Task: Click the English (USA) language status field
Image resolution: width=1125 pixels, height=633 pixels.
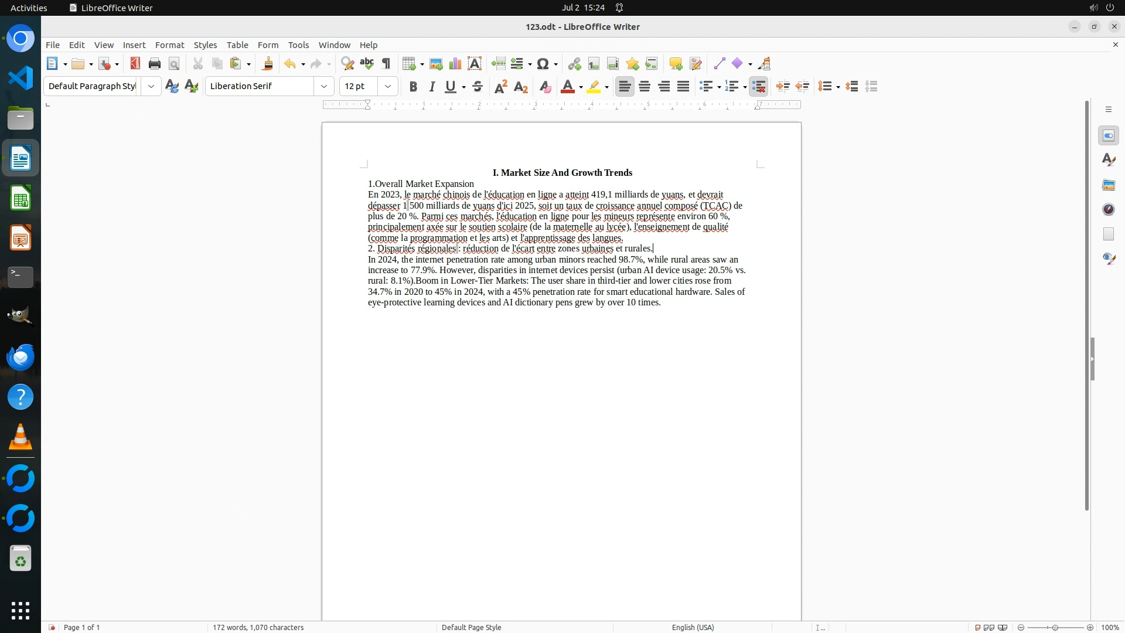Action: 693,627
